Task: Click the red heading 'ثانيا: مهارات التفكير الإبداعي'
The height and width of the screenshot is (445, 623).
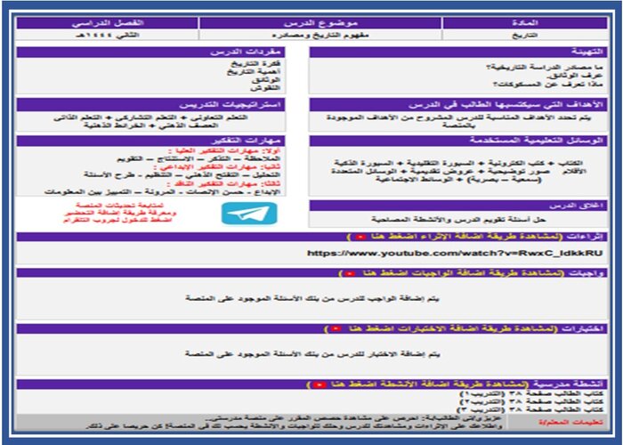Action: pos(219,167)
